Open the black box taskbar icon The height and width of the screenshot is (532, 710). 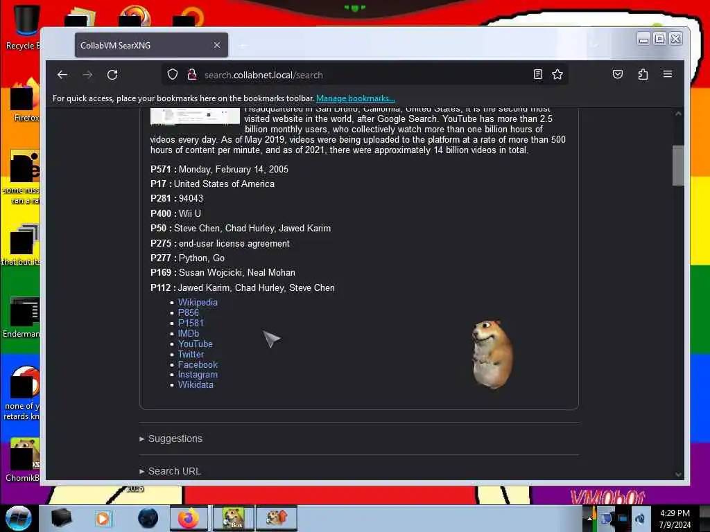tap(61, 518)
